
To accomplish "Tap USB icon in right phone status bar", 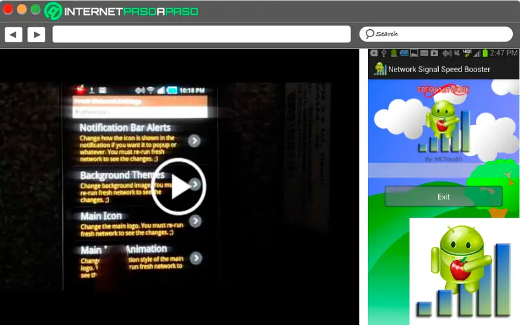I will tap(383, 53).
